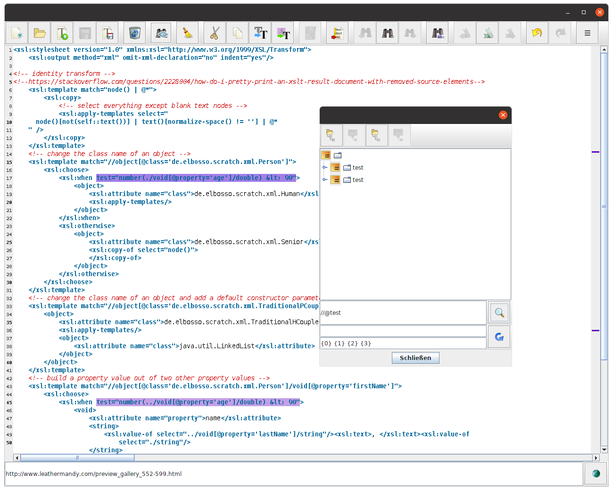Click the text list arrow icon
613x491 pixels.
pyautogui.click(x=338, y=33)
